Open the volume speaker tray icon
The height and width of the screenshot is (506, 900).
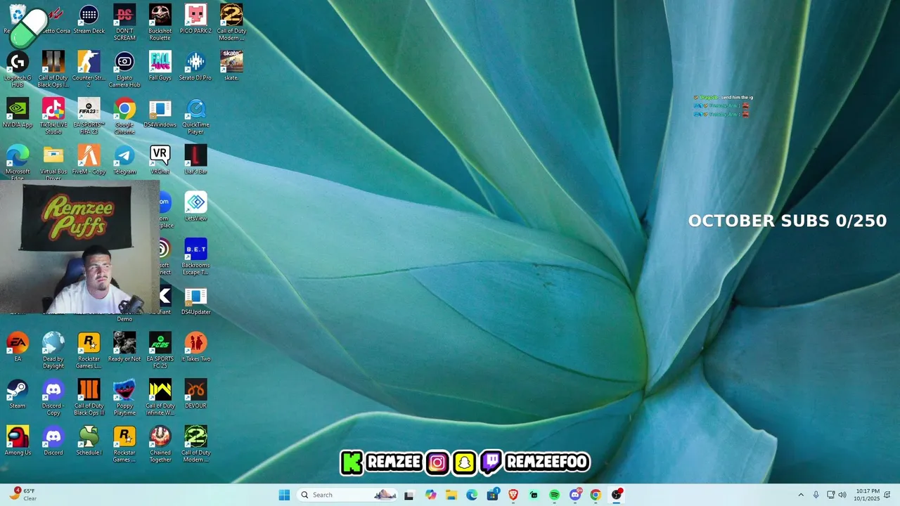[x=842, y=495]
